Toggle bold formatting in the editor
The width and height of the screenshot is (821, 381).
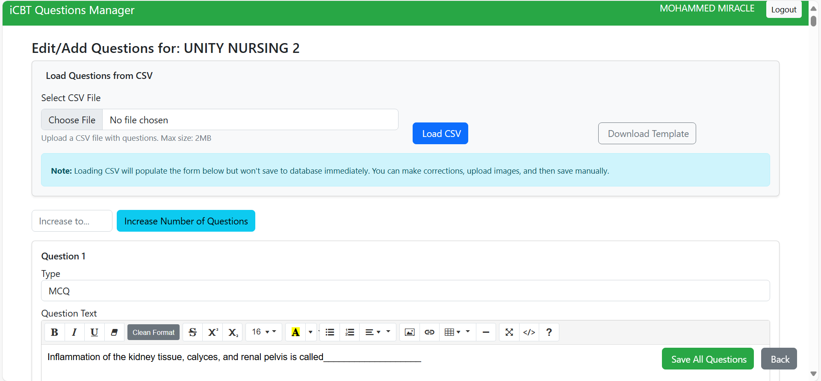point(54,332)
